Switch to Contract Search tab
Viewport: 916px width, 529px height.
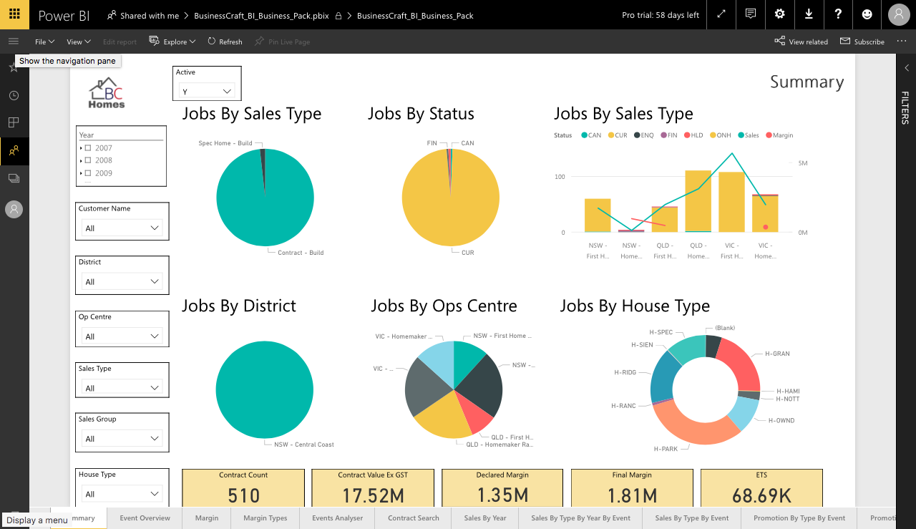(413, 518)
